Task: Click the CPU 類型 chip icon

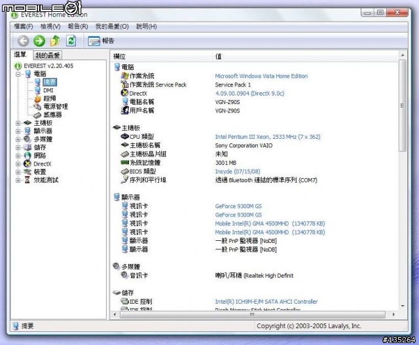Action: pyautogui.click(x=125, y=137)
